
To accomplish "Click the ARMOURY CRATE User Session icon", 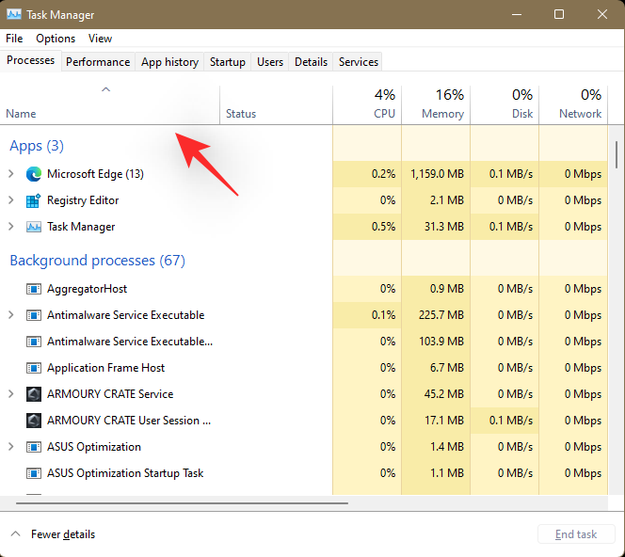I will 34,421.
